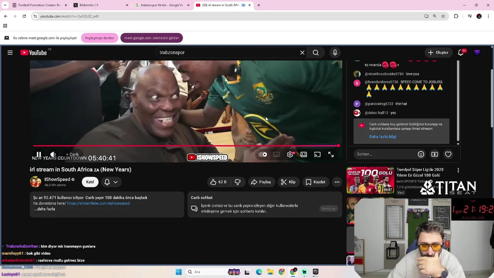
Task: Mute the video volume speaker
Action: click(x=53, y=154)
